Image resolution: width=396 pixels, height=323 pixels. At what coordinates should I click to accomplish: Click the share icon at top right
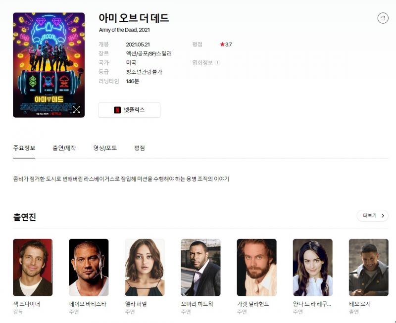tap(383, 18)
